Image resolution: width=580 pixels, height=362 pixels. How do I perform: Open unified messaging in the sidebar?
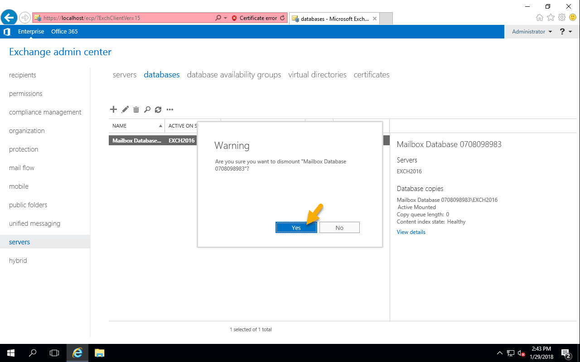pos(34,224)
